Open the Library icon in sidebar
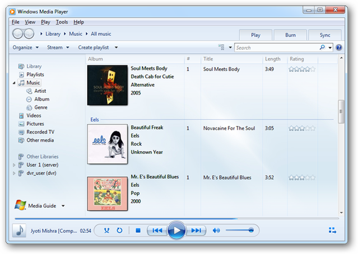 click(21, 67)
